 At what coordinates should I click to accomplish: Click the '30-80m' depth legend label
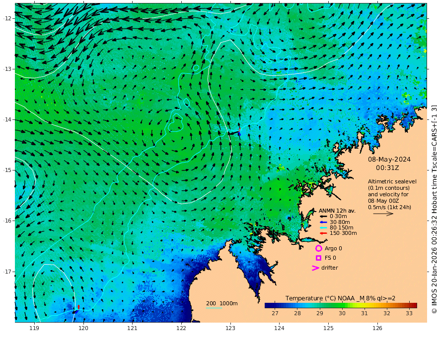click(x=340, y=222)
